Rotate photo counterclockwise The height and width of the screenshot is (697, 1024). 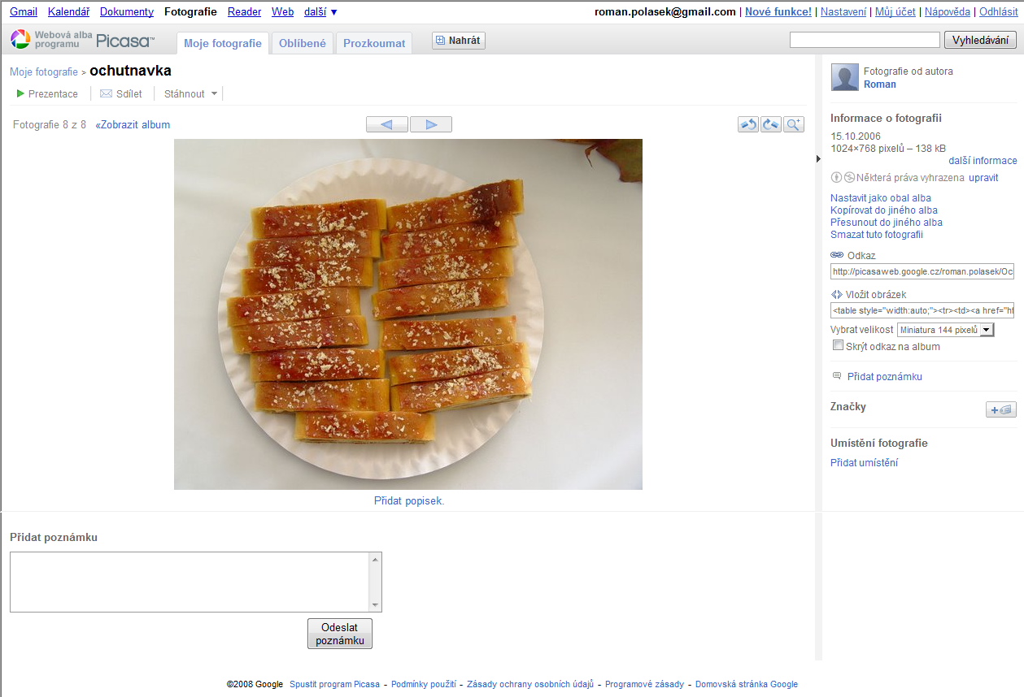click(748, 124)
